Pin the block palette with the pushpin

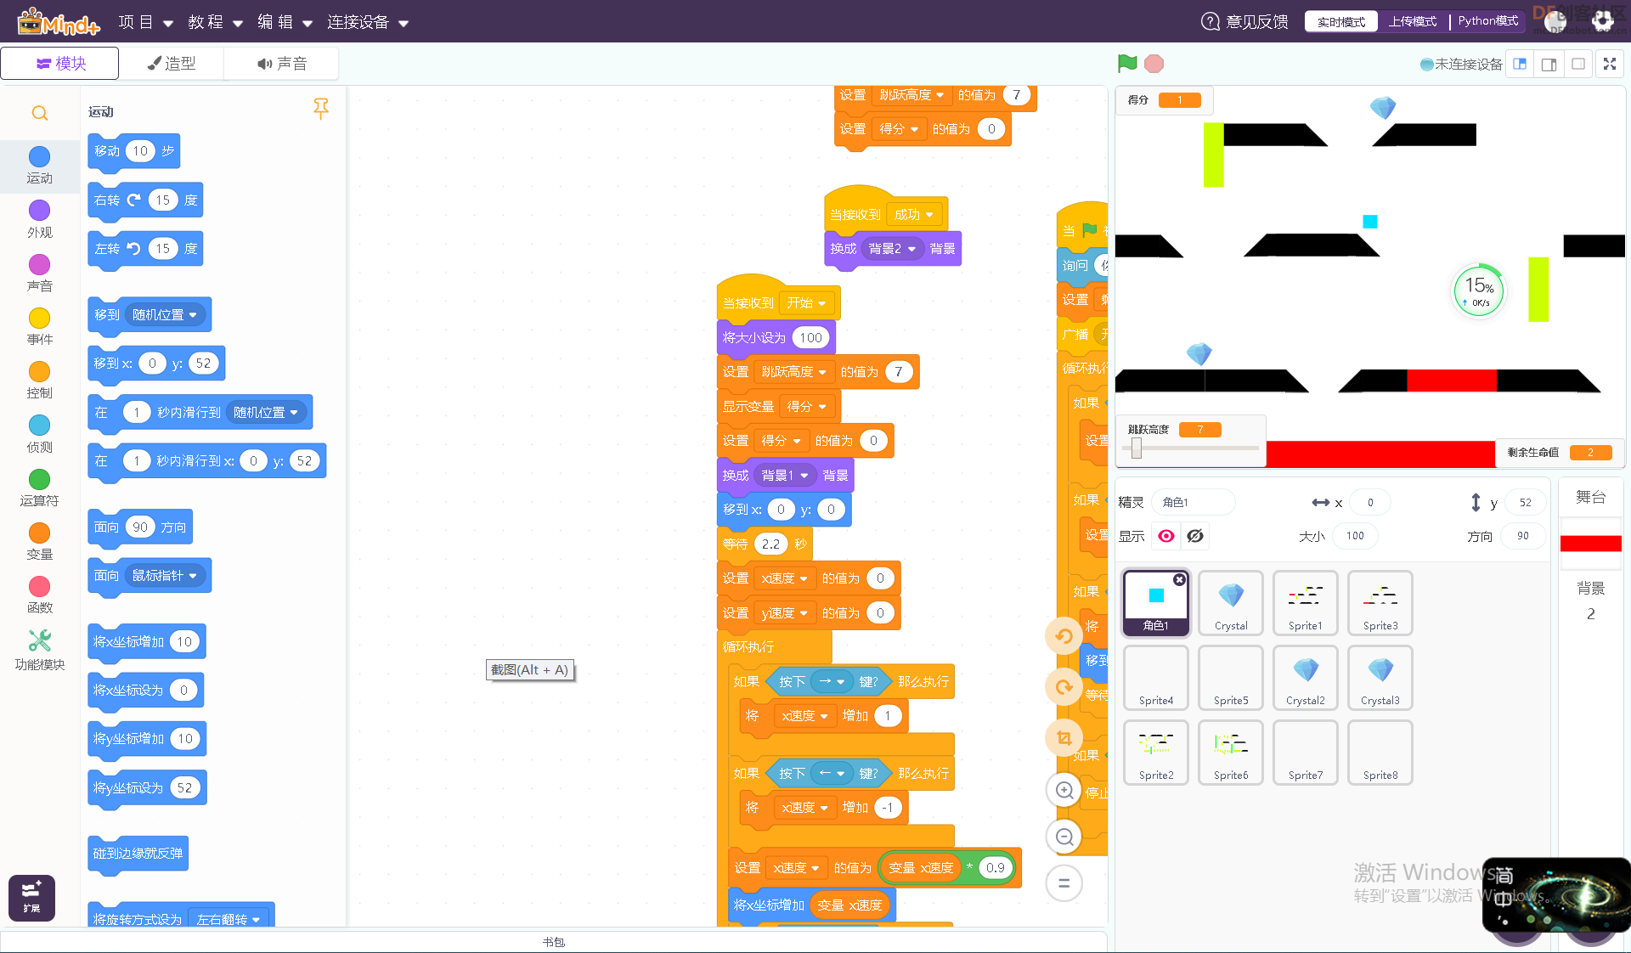[320, 109]
